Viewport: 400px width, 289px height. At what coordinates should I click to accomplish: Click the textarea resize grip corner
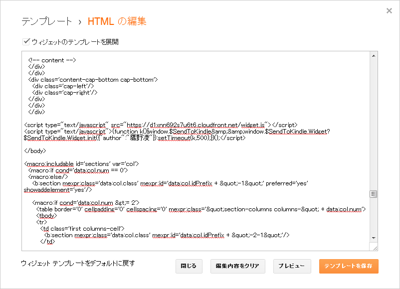tap(375, 248)
